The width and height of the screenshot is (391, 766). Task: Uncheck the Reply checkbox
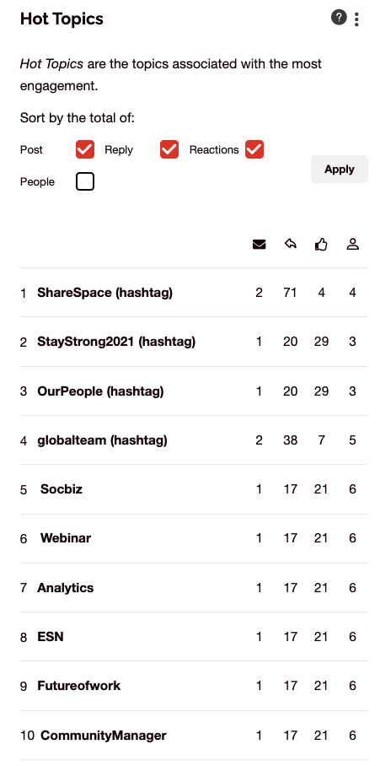(x=169, y=149)
